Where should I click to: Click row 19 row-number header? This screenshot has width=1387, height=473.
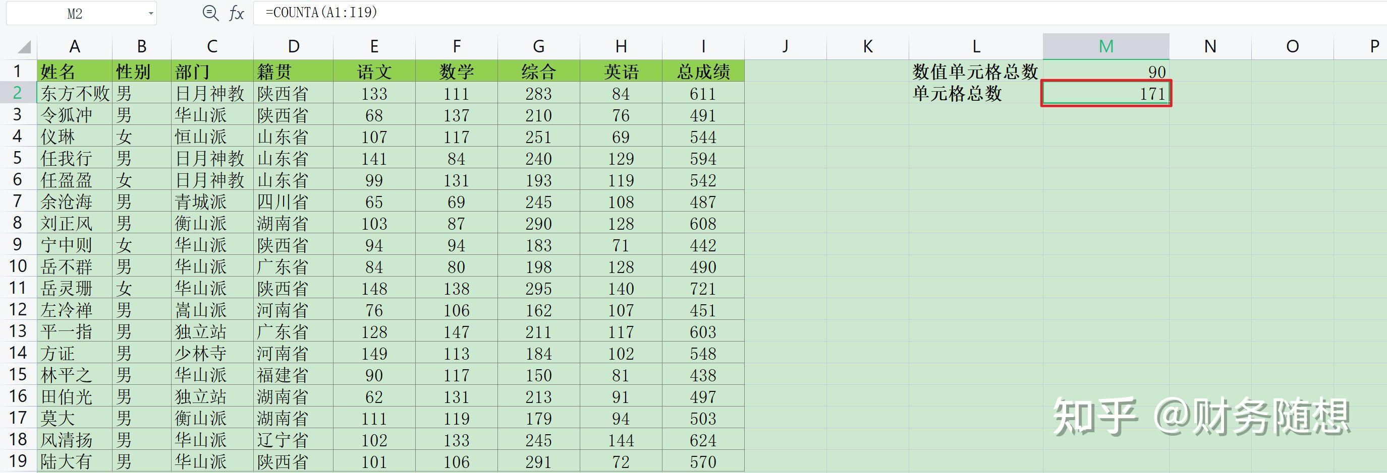18,460
